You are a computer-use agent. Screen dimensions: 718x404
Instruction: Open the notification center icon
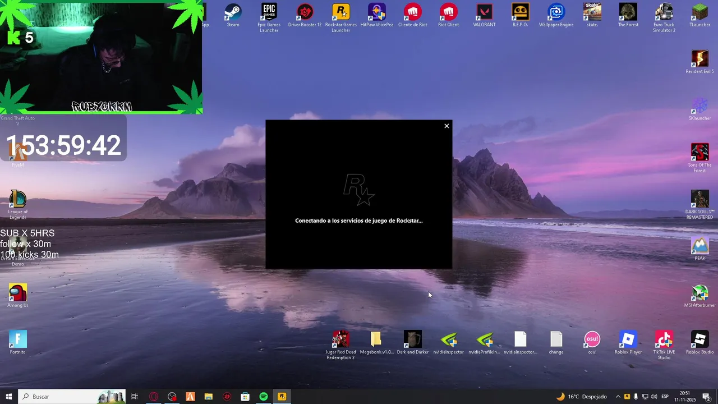tap(706, 397)
